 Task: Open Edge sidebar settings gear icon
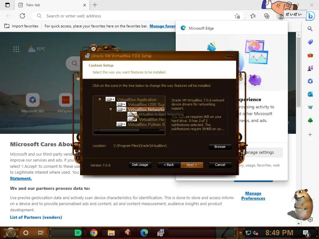[310, 219]
